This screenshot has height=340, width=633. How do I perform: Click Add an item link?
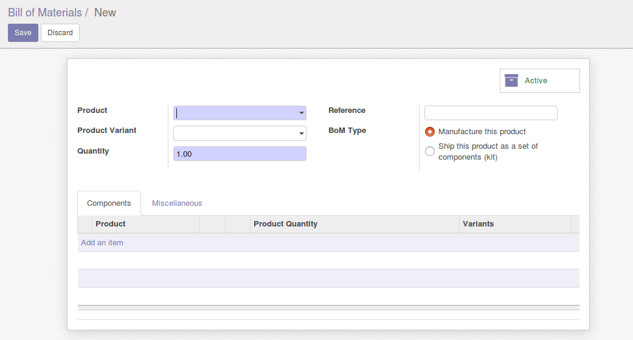tap(102, 243)
